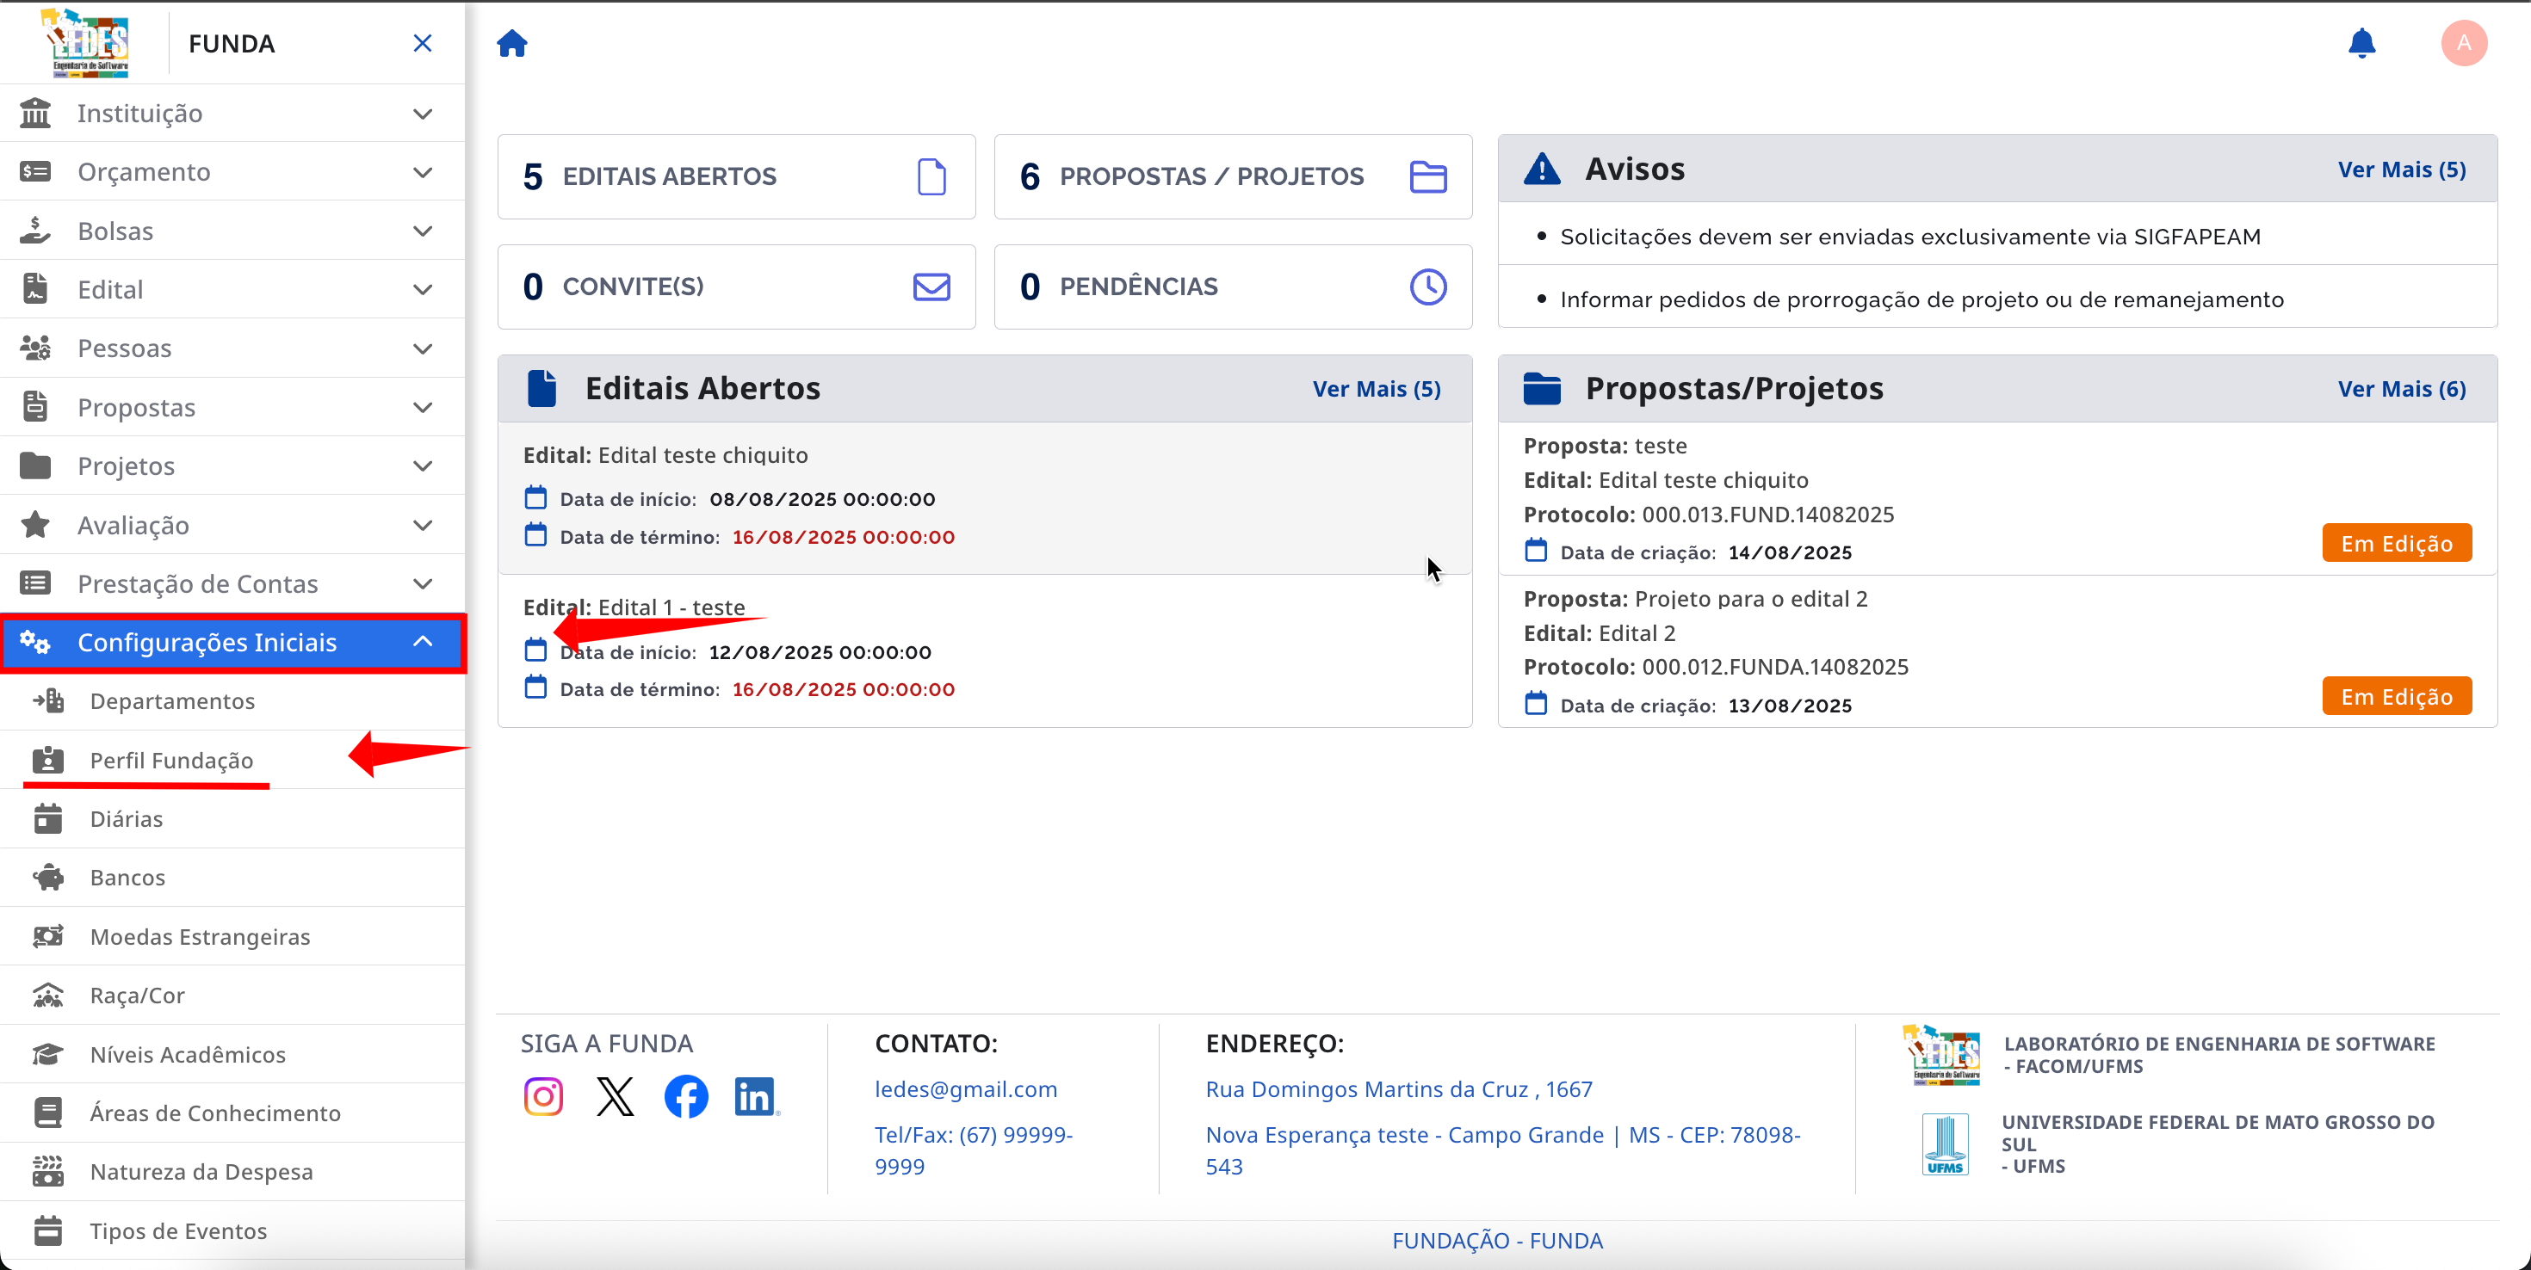Open the Moedas Estrangeiras icon
2531x1270 pixels.
(x=47, y=936)
